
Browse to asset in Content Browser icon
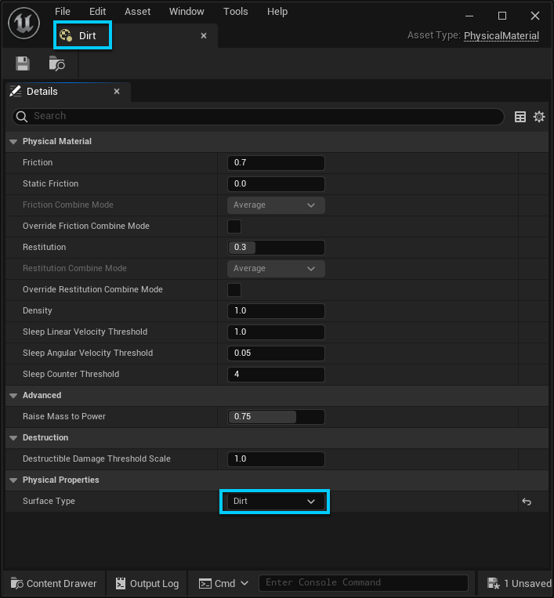(x=56, y=63)
